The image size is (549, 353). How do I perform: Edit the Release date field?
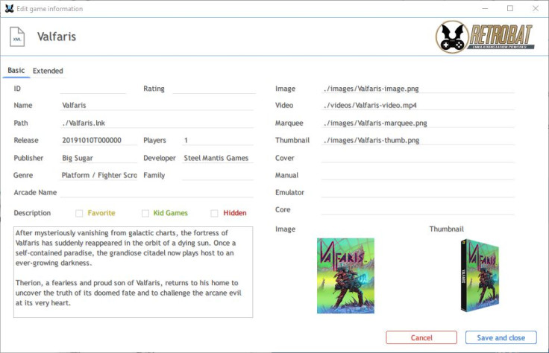(x=98, y=140)
